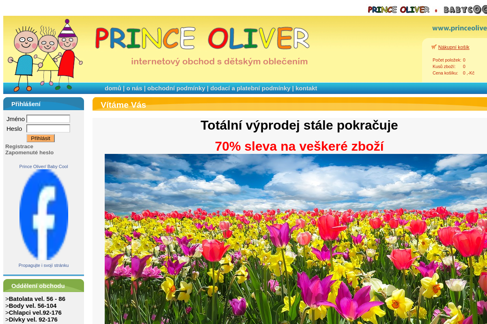Viewport: 487px width, 324px height.
Task: Open obchodní podmínky page
Action: point(176,88)
